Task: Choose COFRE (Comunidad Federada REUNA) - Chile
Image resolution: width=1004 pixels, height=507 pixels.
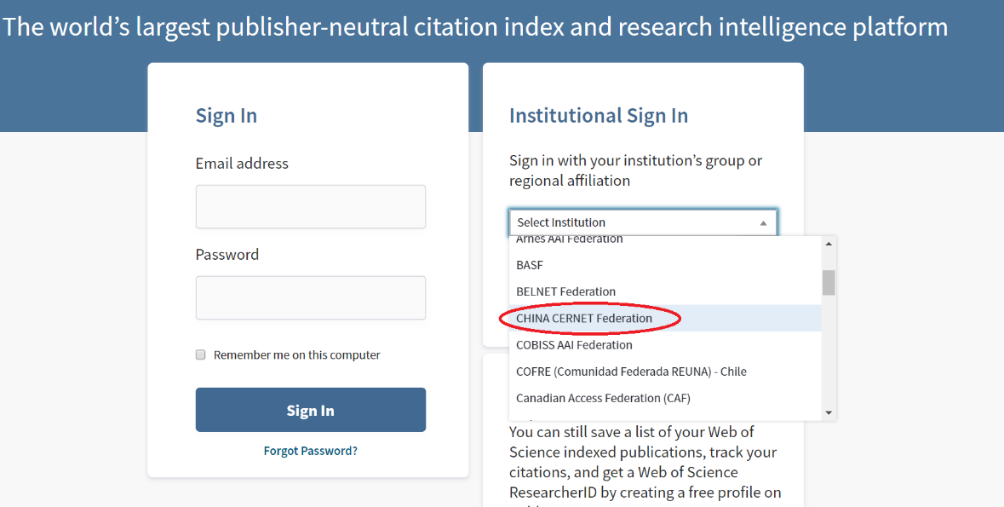Action: click(x=631, y=372)
